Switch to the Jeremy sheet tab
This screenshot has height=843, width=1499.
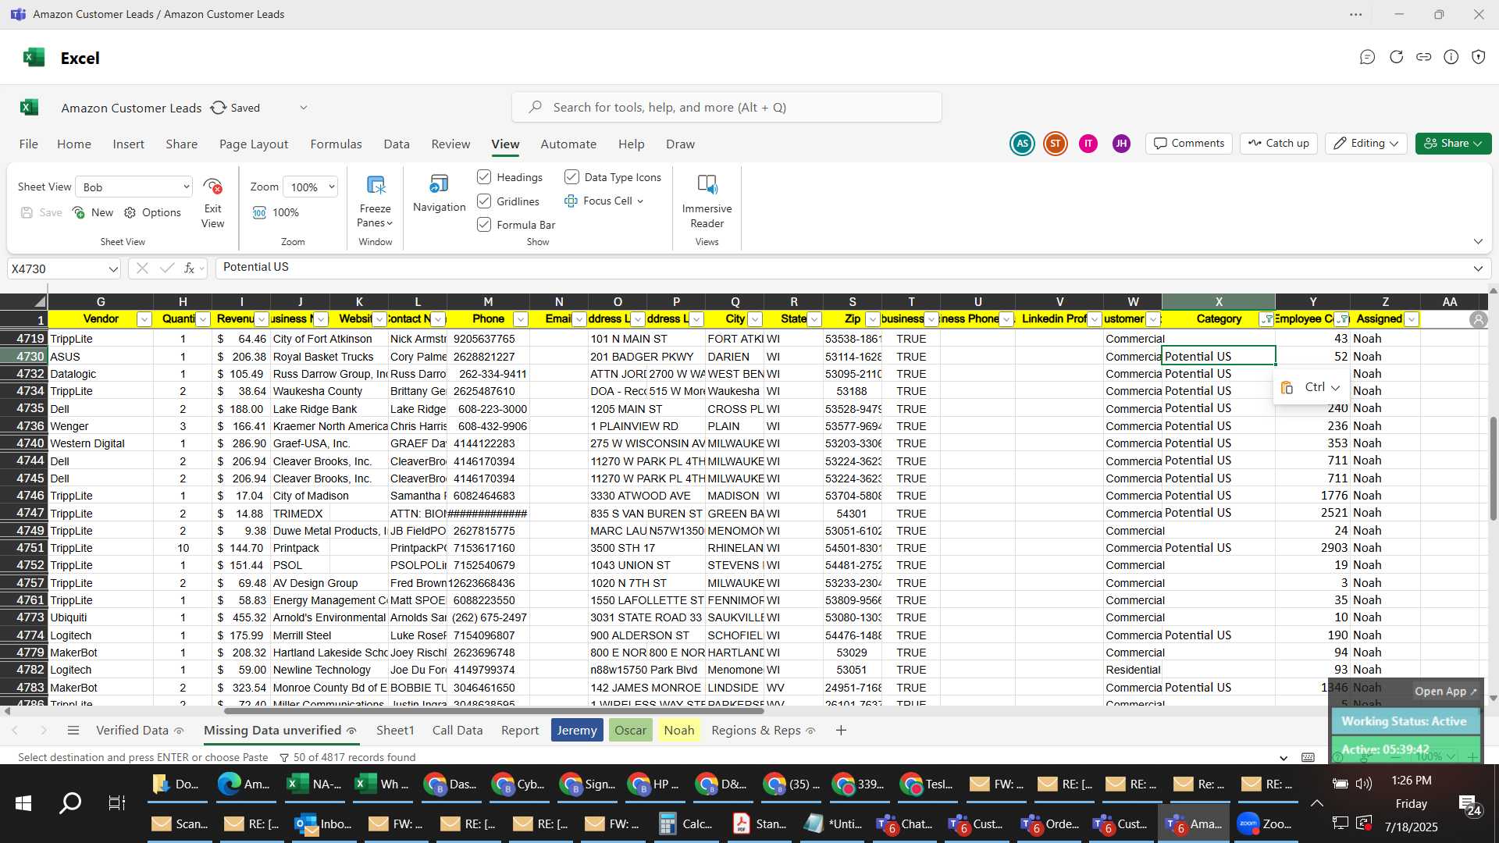click(x=577, y=731)
